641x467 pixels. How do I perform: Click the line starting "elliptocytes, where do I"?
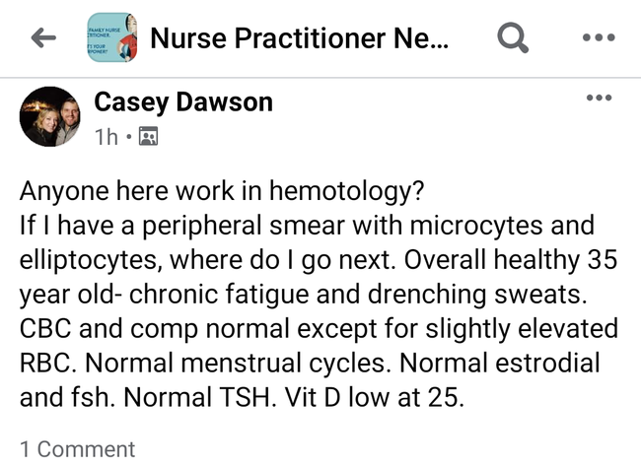pos(319,260)
